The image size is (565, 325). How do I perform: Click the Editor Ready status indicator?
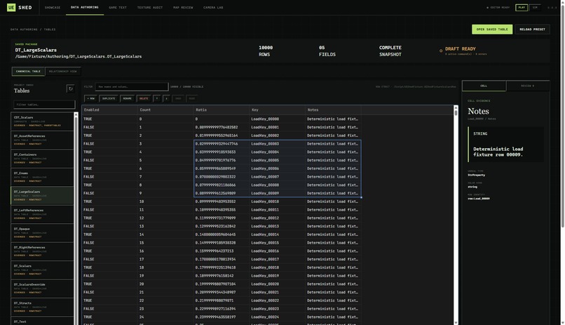pyautogui.click(x=498, y=8)
